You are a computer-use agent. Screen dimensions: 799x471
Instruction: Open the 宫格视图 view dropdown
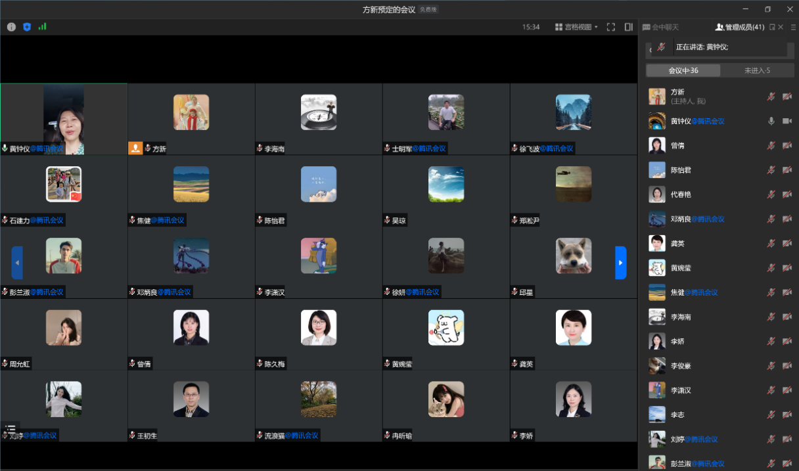click(x=576, y=27)
